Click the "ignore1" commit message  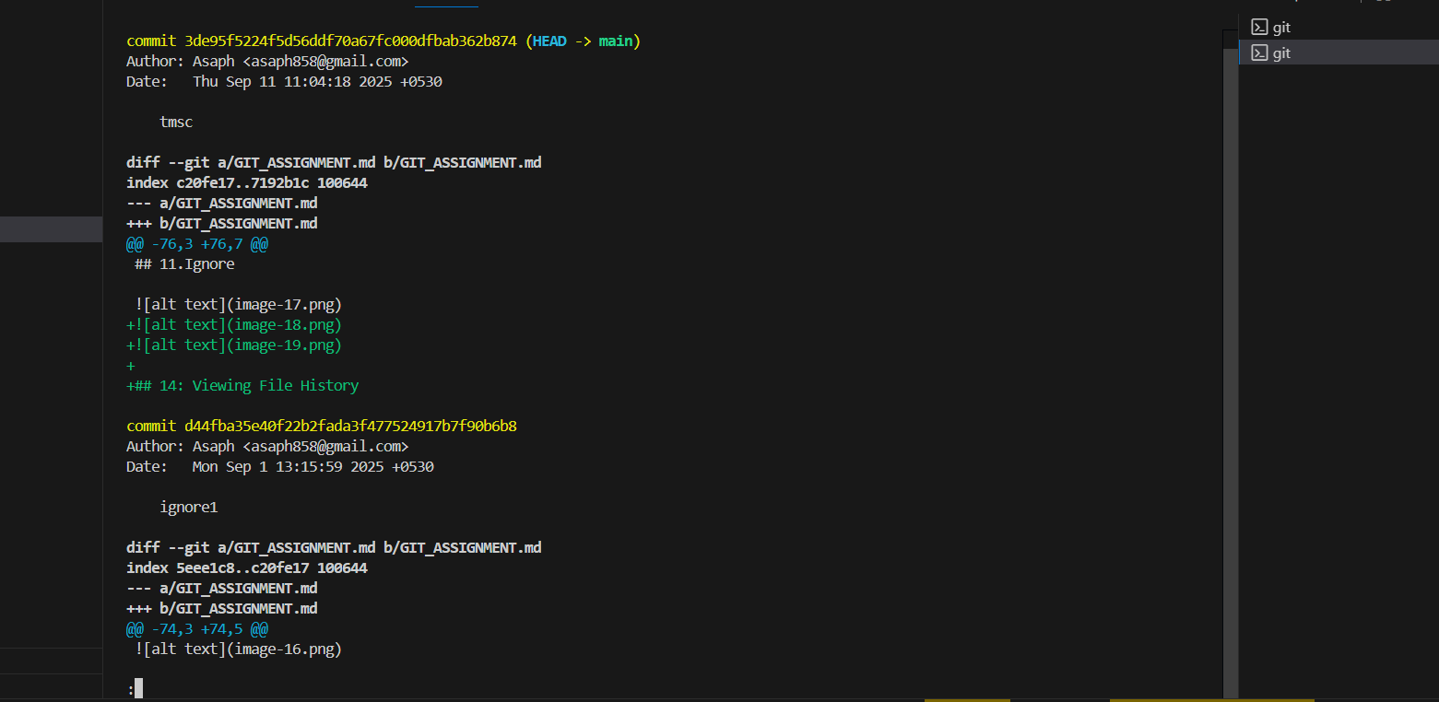(x=188, y=508)
